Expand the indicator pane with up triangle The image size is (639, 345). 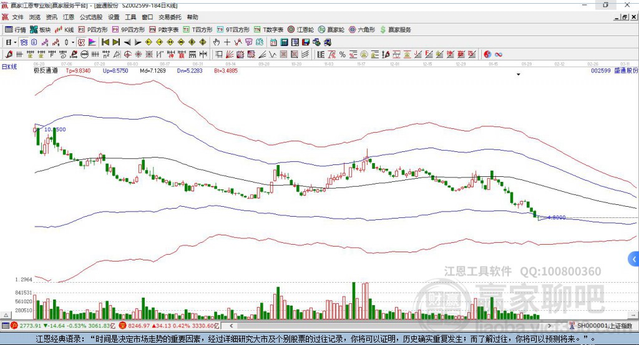(6, 315)
